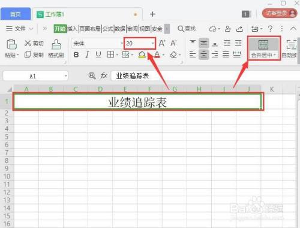Select the merged cell 业绩追踪表
The image size is (300, 228).
(137, 102)
